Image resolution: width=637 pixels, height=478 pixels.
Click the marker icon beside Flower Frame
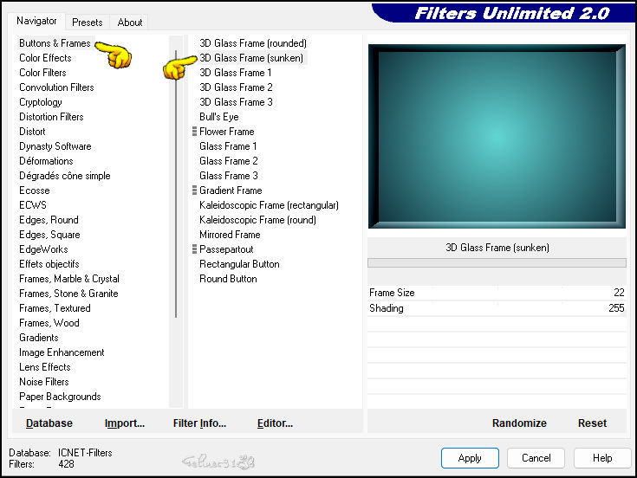tap(195, 132)
